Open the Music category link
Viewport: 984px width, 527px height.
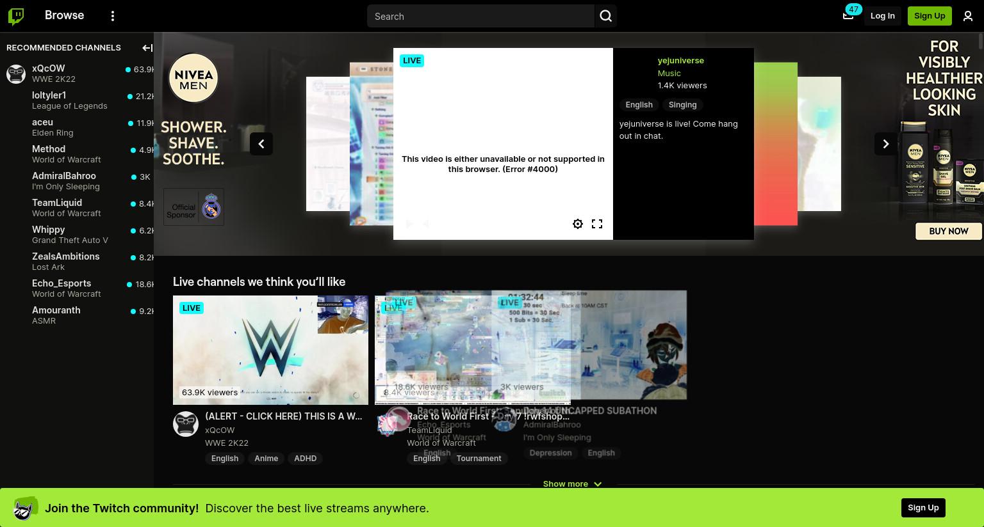click(x=669, y=73)
